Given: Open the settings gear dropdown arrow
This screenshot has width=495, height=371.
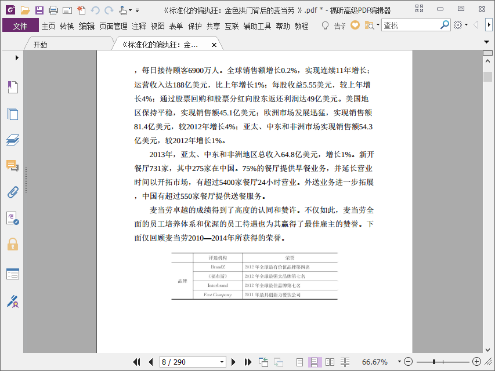Looking at the screenshot, I should pyautogui.click(x=466, y=25).
